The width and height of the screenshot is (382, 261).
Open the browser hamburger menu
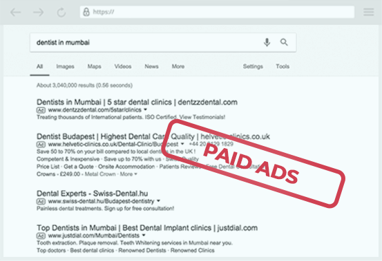(369, 12)
